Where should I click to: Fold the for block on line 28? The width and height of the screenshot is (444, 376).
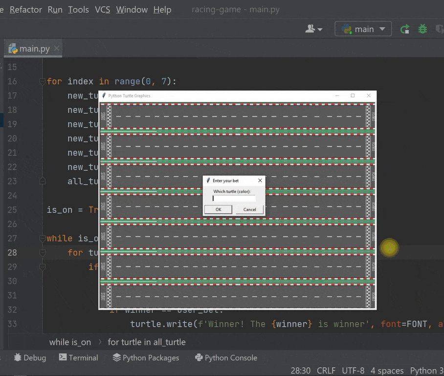[43, 253]
